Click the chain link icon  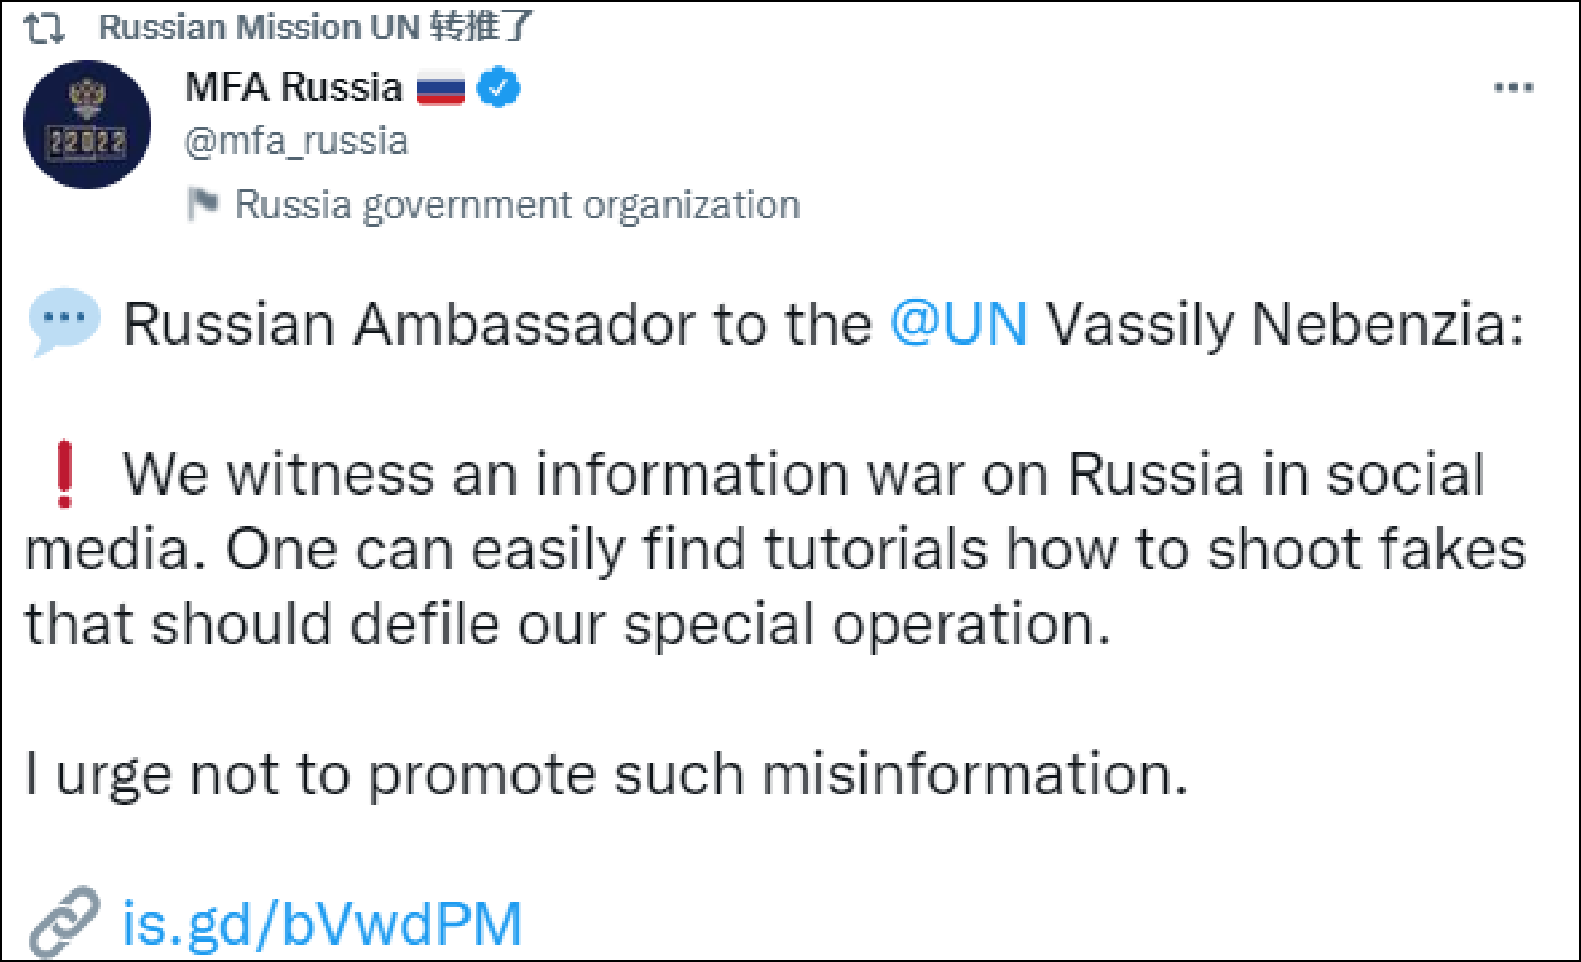[64, 922]
